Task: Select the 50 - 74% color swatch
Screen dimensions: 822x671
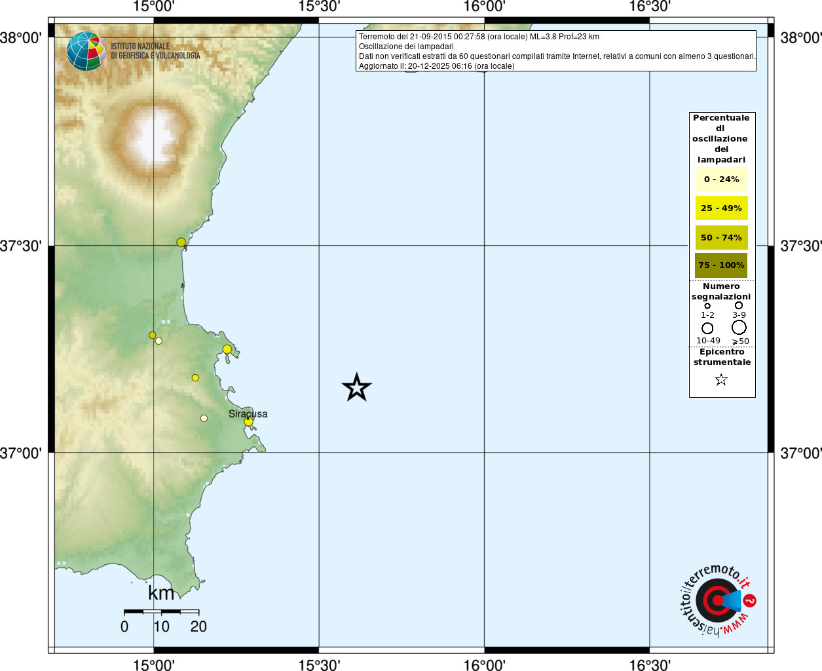Action: tap(721, 237)
